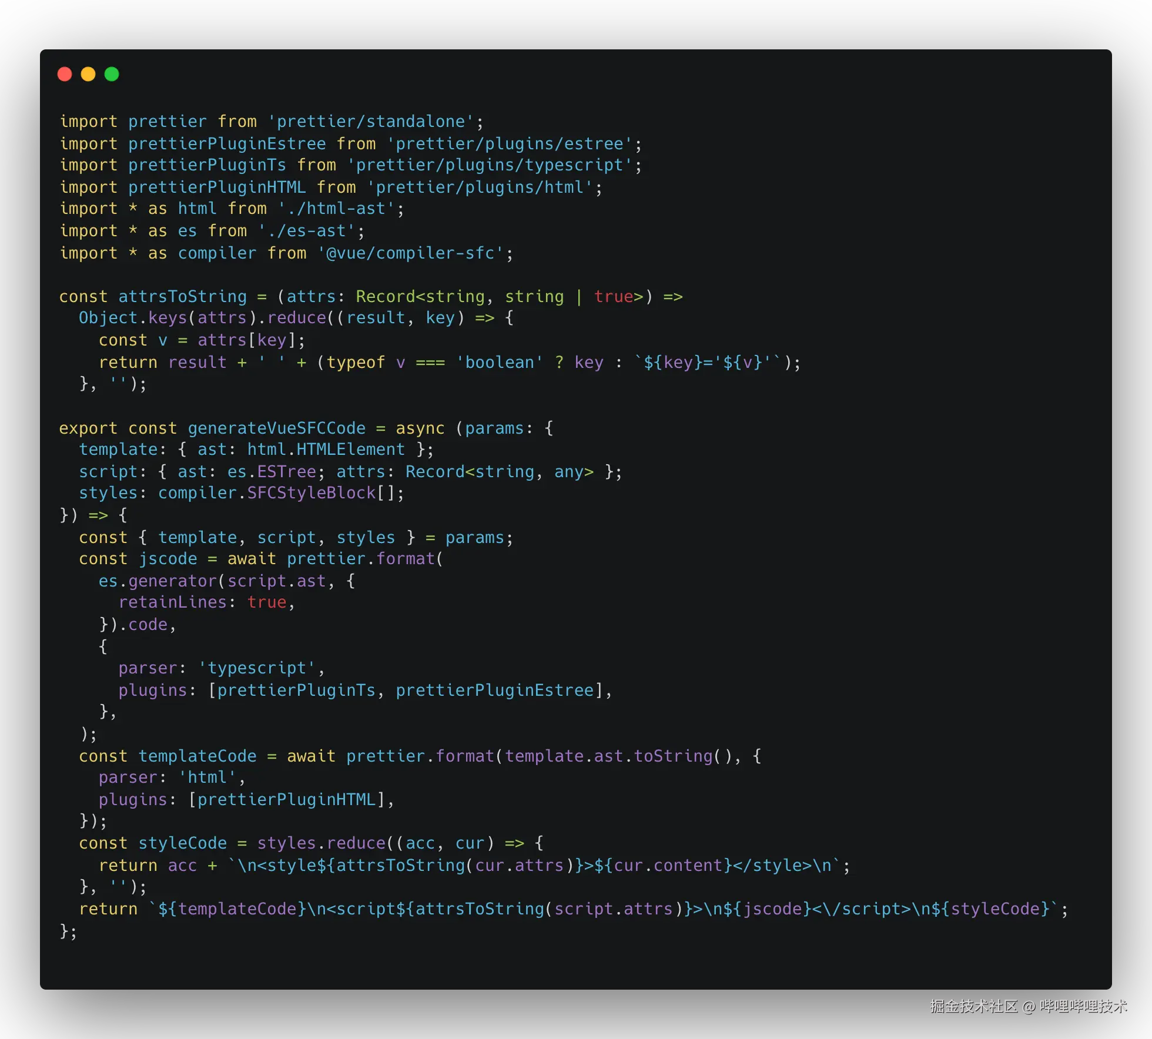Click the jscode constant declaration

click(168, 559)
